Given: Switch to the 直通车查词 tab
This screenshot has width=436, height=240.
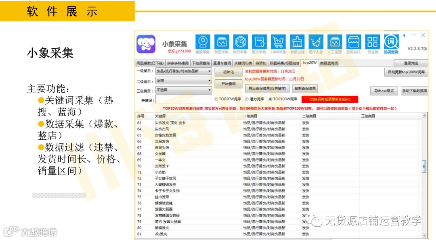Looking at the screenshot, I should (x=222, y=63).
